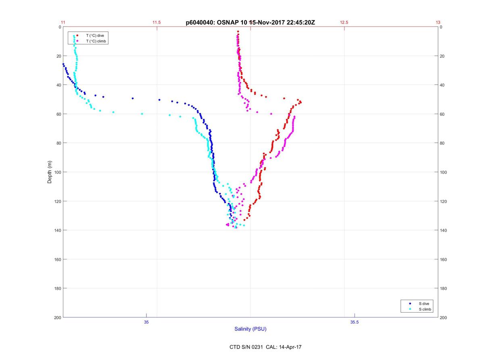This screenshot has height=357, width=484.
Task: Click the magenta dot marker beside 'T (°C) climb'
Action: 77,41
